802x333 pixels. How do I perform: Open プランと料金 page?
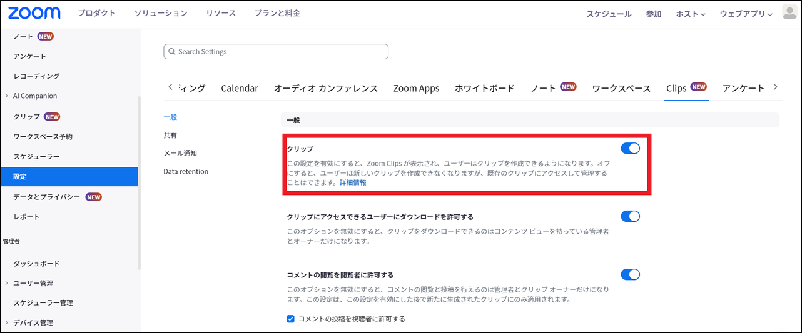point(277,13)
